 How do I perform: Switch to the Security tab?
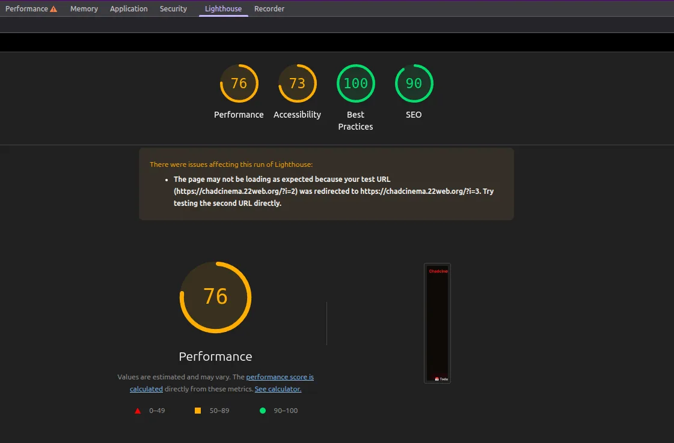pos(173,8)
